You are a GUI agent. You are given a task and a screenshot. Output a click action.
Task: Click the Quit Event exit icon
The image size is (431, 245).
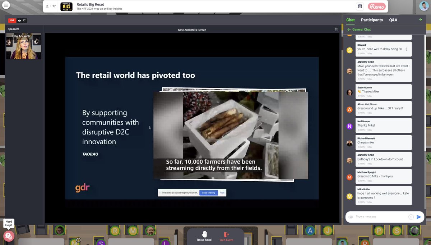tap(226, 235)
